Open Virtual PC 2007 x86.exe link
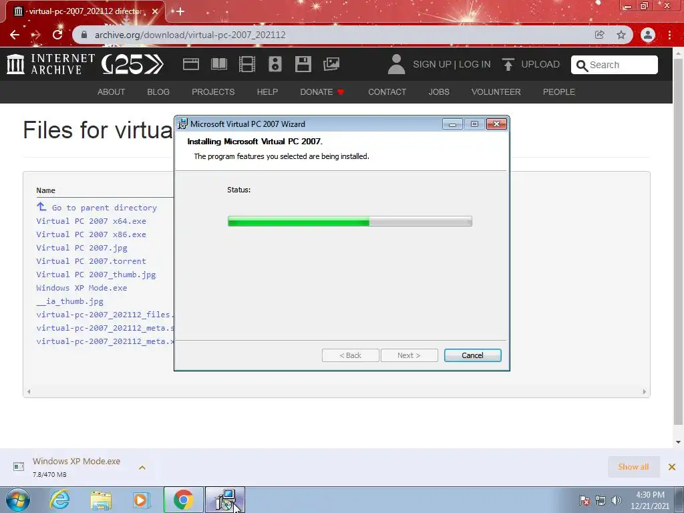Image resolution: width=684 pixels, height=513 pixels. point(91,234)
